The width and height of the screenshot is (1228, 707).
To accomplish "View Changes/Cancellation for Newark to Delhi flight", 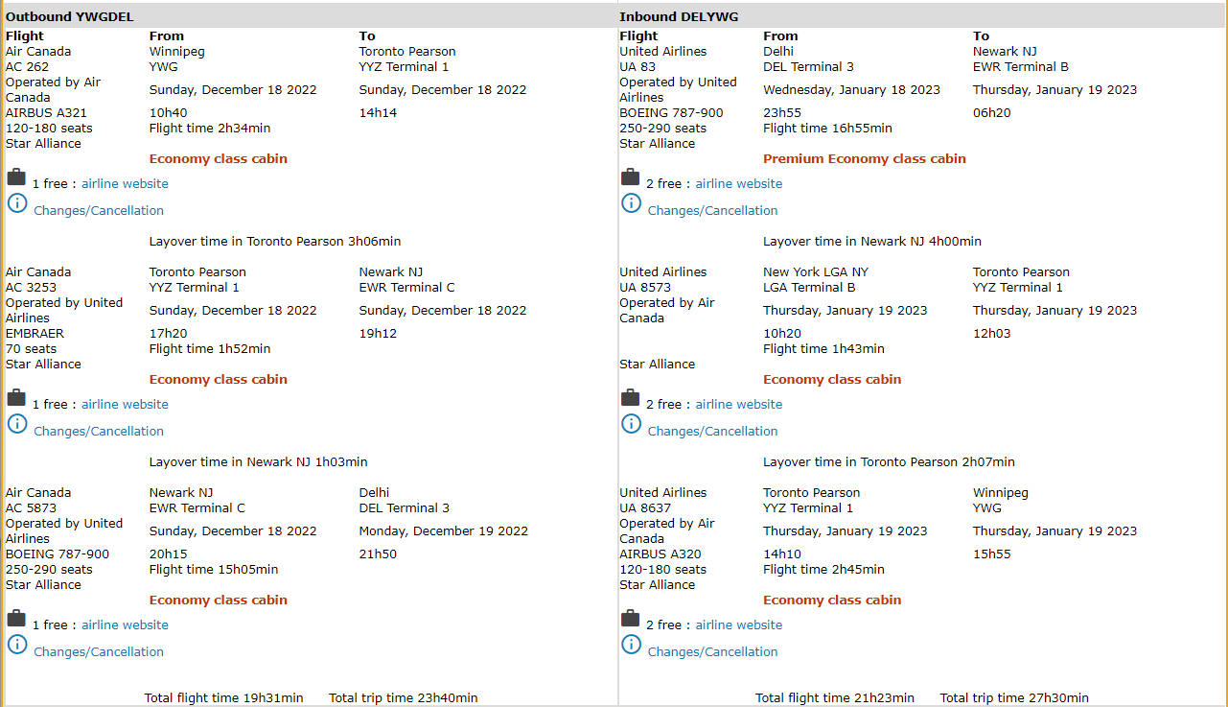I will click(99, 652).
